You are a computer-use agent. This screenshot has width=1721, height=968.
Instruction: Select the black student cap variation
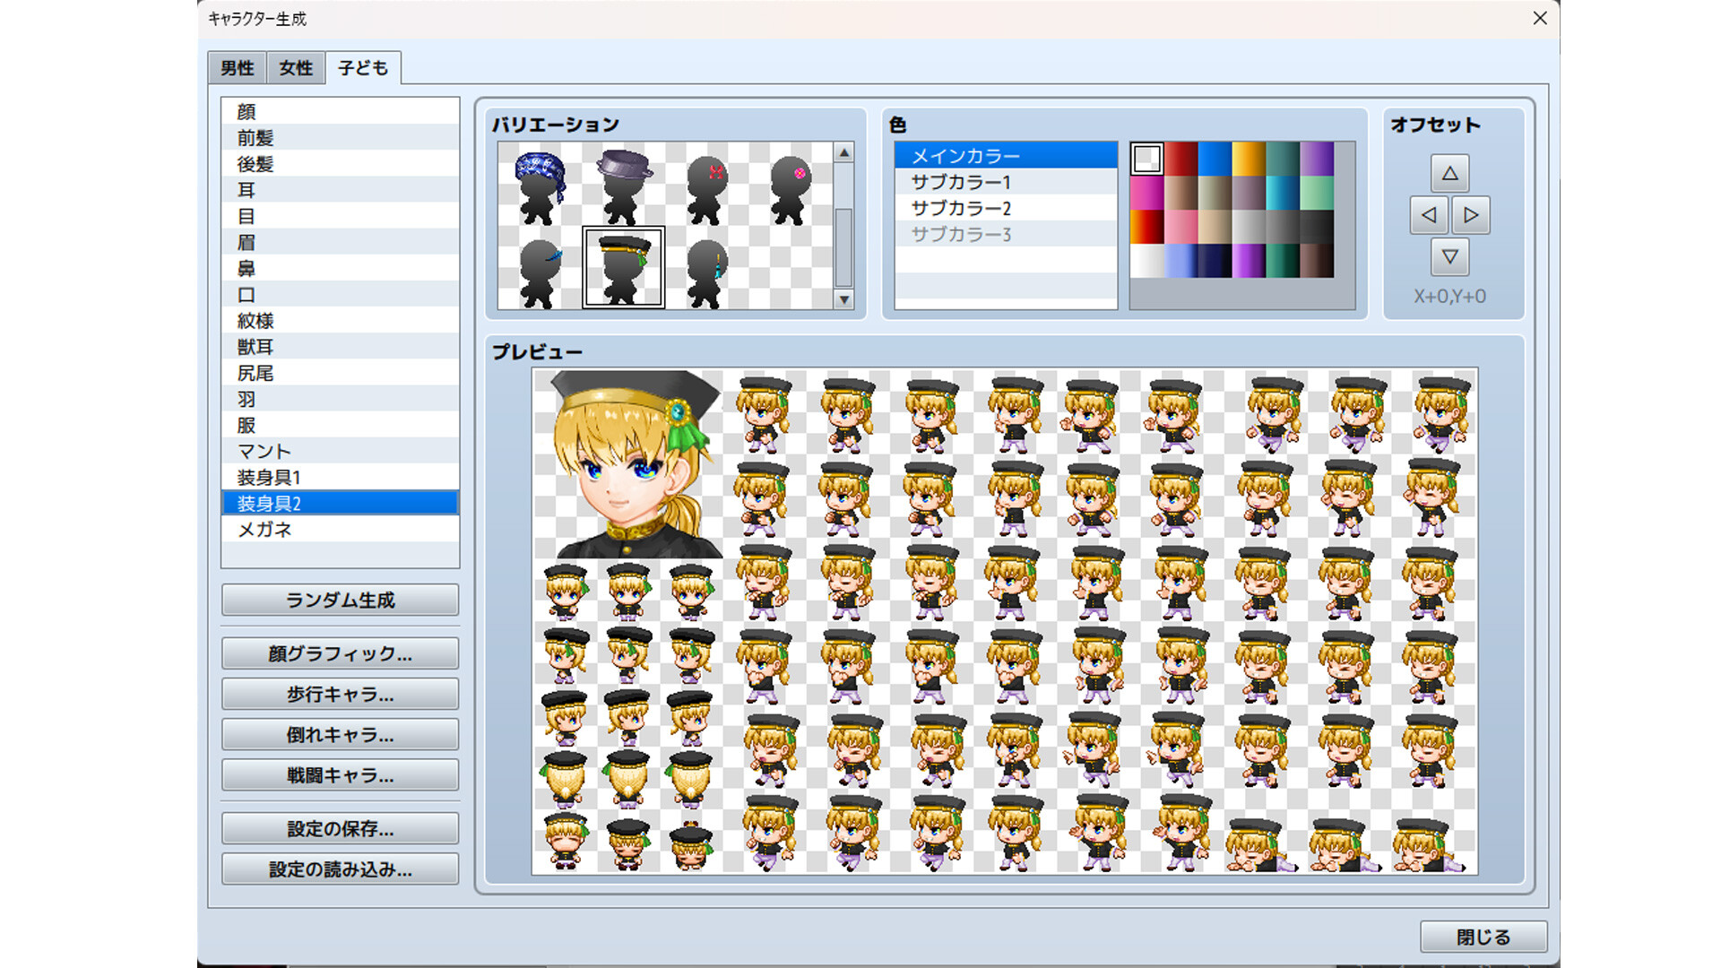click(x=623, y=268)
